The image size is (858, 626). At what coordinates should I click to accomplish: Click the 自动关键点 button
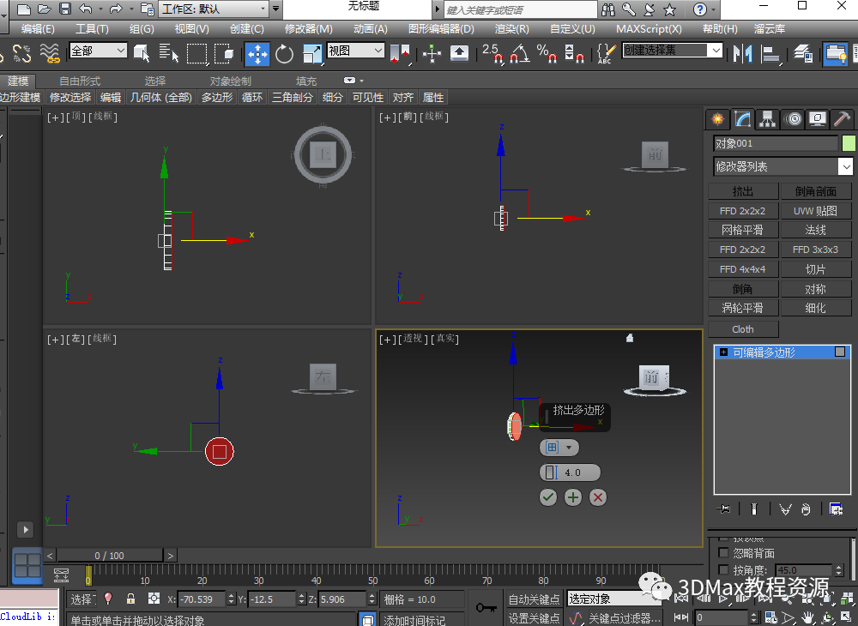[x=534, y=599]
